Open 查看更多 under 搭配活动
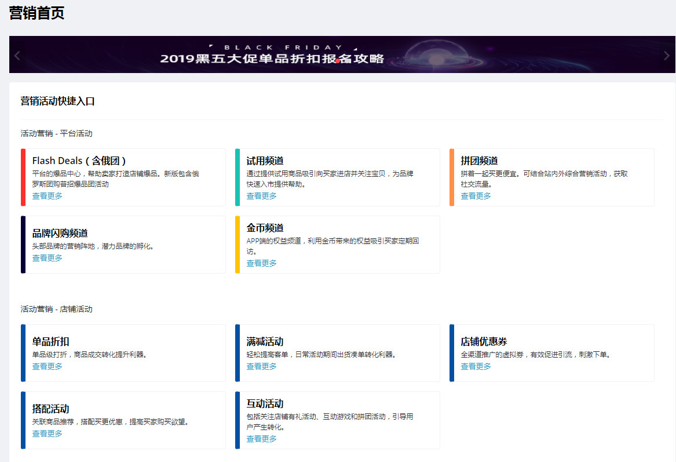Screen dimensions: 676x462 coord(47,434)
